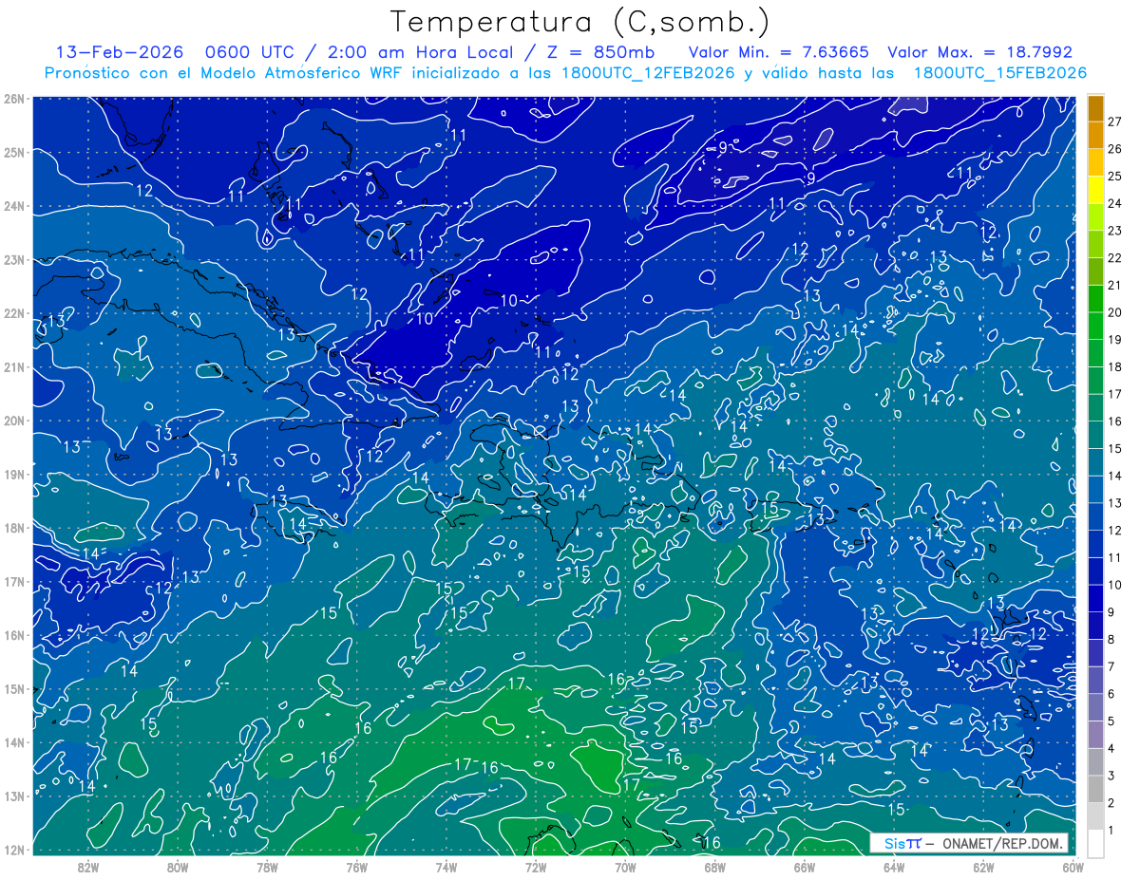Click the '14N' latitude label

coord(14,742)
